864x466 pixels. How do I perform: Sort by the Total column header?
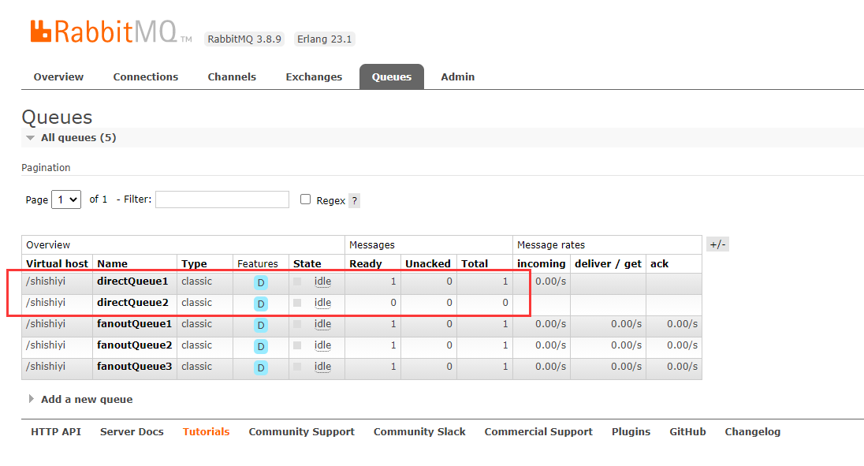point(475,264)
